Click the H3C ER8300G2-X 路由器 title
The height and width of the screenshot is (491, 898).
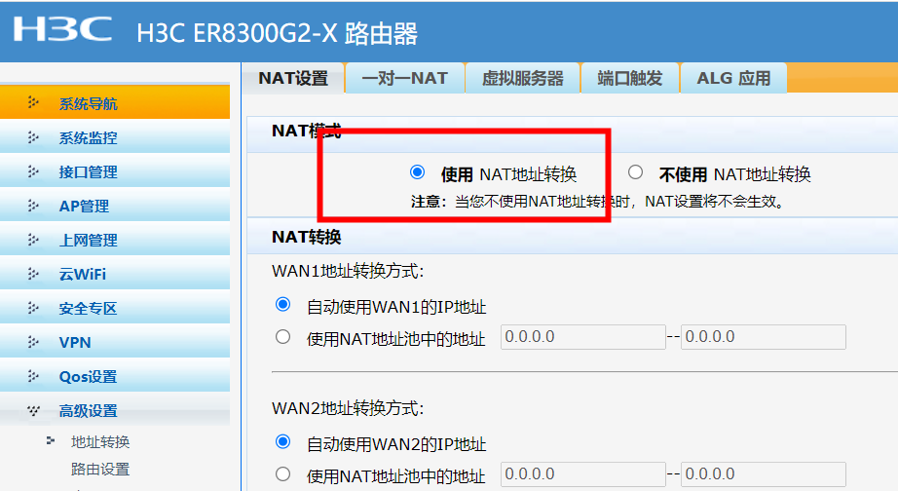tap(278, 34)
